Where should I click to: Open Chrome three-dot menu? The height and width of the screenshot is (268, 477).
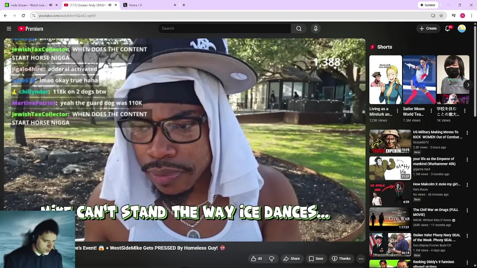[472, 16]
